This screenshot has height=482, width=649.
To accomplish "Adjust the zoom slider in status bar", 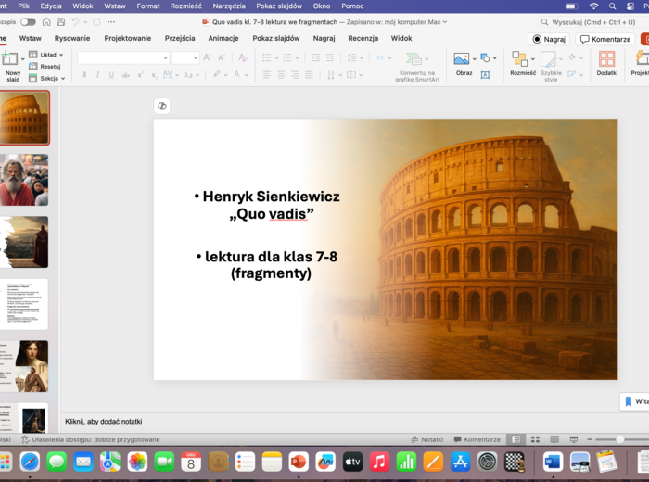I will [x=619, y=439].
